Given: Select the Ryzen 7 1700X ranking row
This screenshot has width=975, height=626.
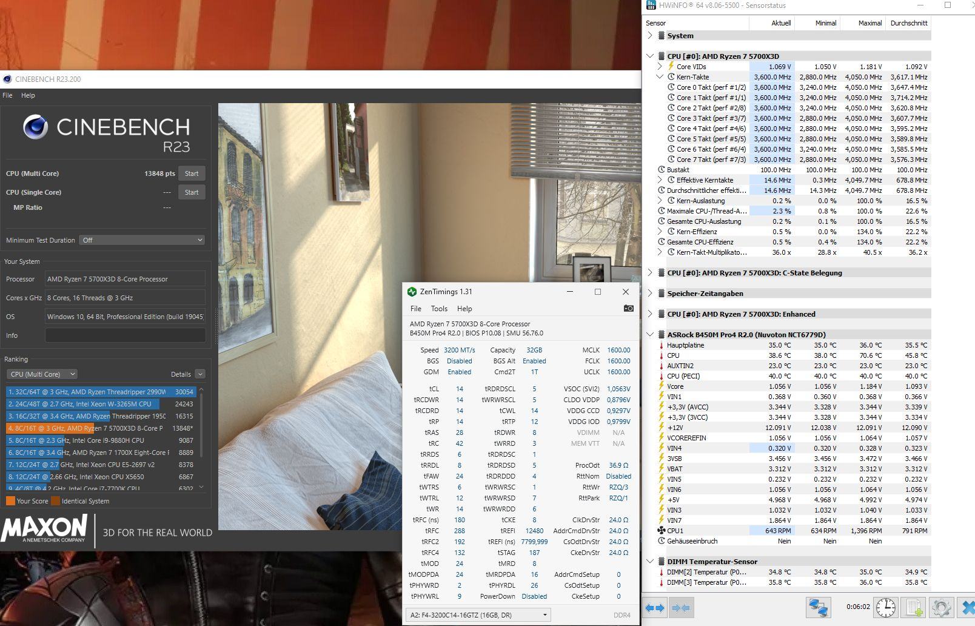Looking at the screenshot, I should [x=101, y=453].
